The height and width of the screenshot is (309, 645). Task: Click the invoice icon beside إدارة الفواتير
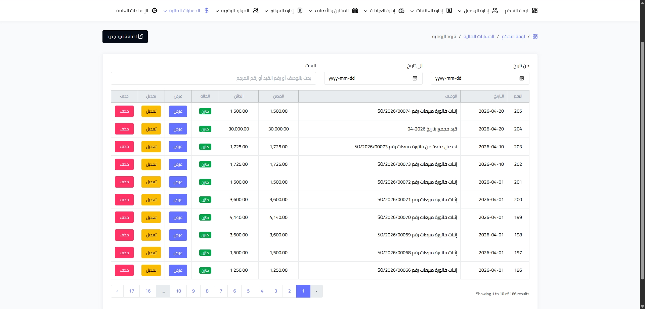point(300,10)
